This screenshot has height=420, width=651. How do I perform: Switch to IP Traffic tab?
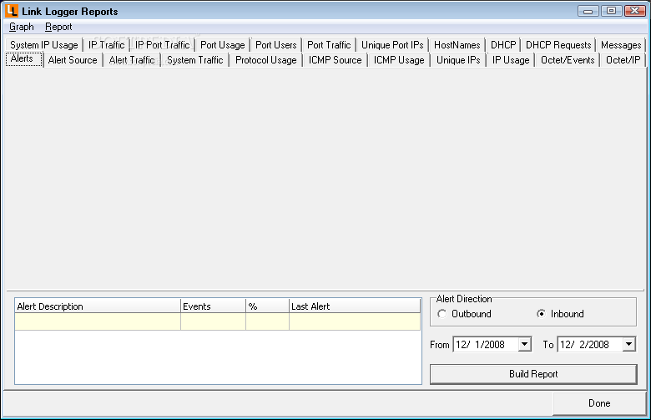click(x=106, y=45)
